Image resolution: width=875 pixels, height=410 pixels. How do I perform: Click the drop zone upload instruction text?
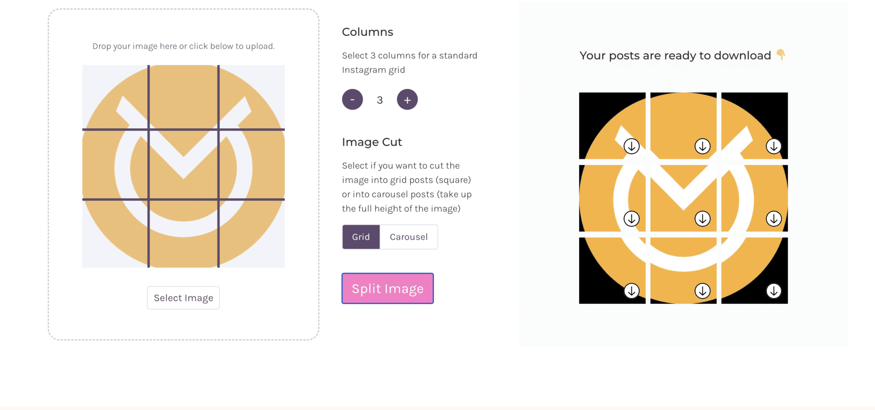tap(183, 46)
